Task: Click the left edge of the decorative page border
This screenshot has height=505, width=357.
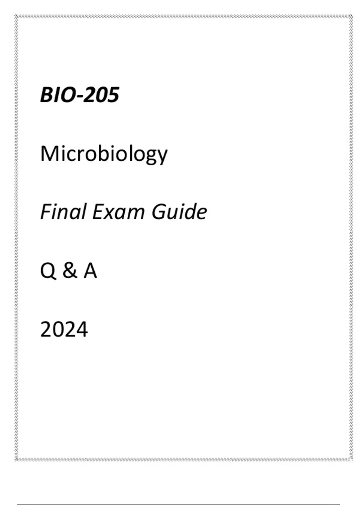Action: coord(17,238)
